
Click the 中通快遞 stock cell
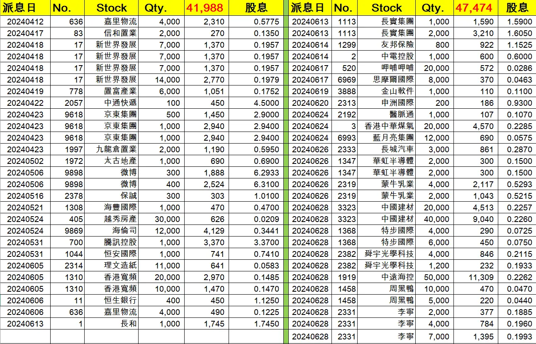click(x=112, y=103)
